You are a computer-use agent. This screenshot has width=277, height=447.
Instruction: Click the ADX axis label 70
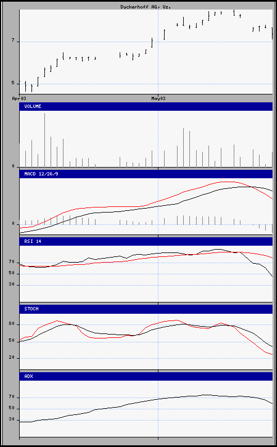(11, 397)
